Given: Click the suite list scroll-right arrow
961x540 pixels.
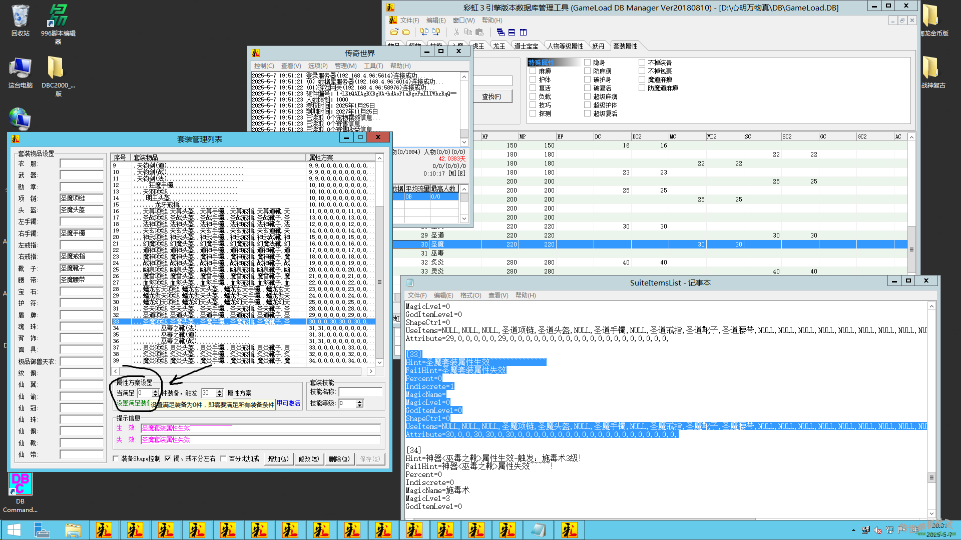Looking at the screenshot, I should click(371, 371).
